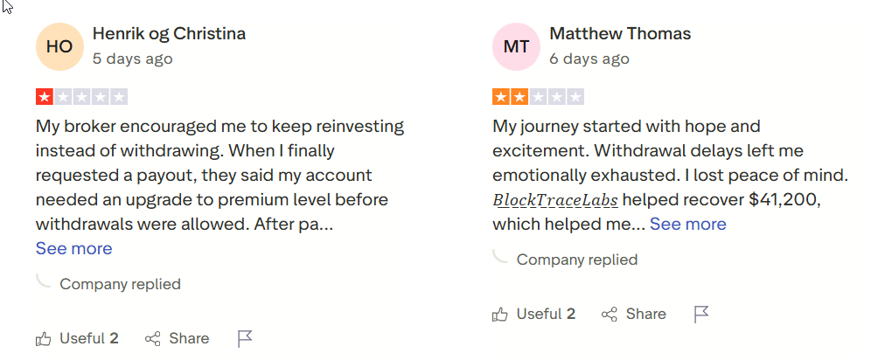The image size is (885, 360).
Task: Click thumbs-up icon on Henrik og Christina's review
Action: (x=44, y=338)
